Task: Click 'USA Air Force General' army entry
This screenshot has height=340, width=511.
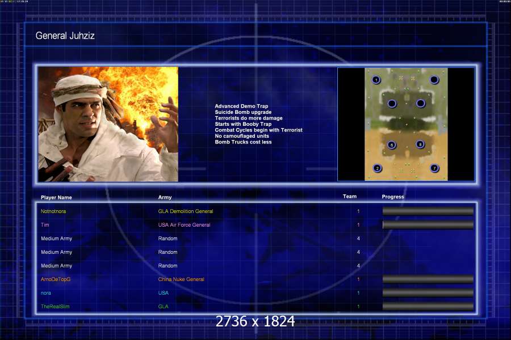Action: (x=184, y=225)
